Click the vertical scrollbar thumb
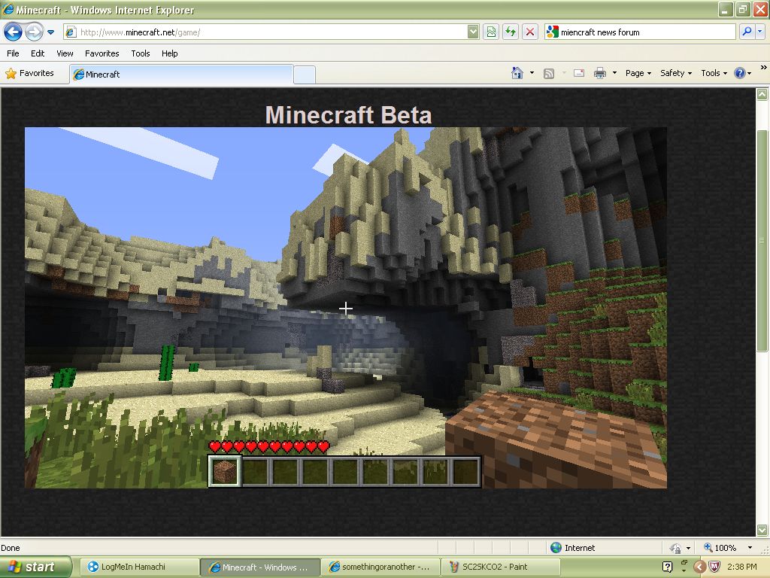This screenshot has height=578, width=770. coord(762,241)
